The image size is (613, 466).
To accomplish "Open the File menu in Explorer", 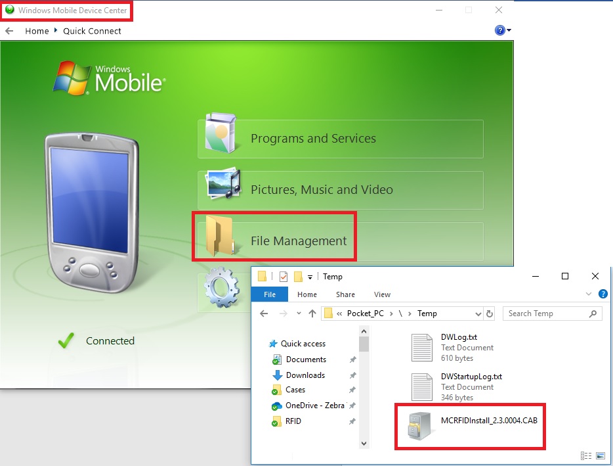I will 269,294.
